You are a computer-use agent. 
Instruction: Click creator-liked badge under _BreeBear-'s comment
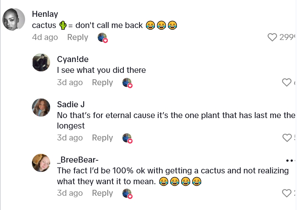(x=127, y=193)
